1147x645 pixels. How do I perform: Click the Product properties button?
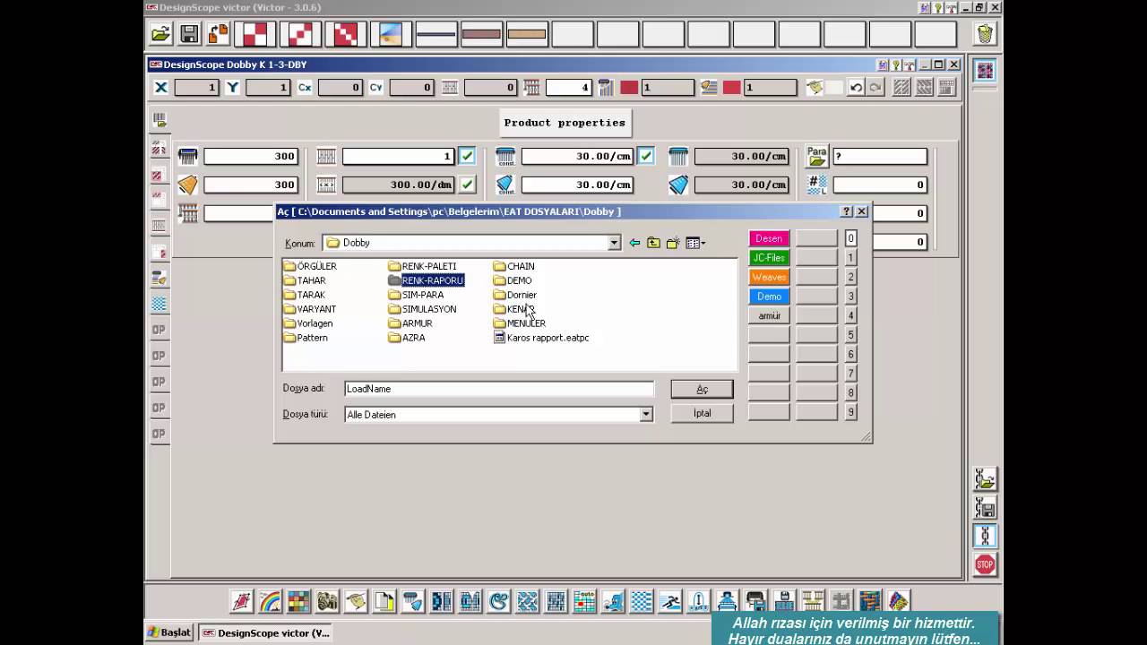565,123
